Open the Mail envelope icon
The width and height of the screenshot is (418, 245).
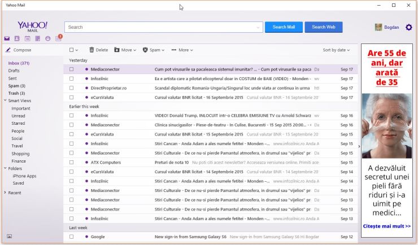(7, 39)
